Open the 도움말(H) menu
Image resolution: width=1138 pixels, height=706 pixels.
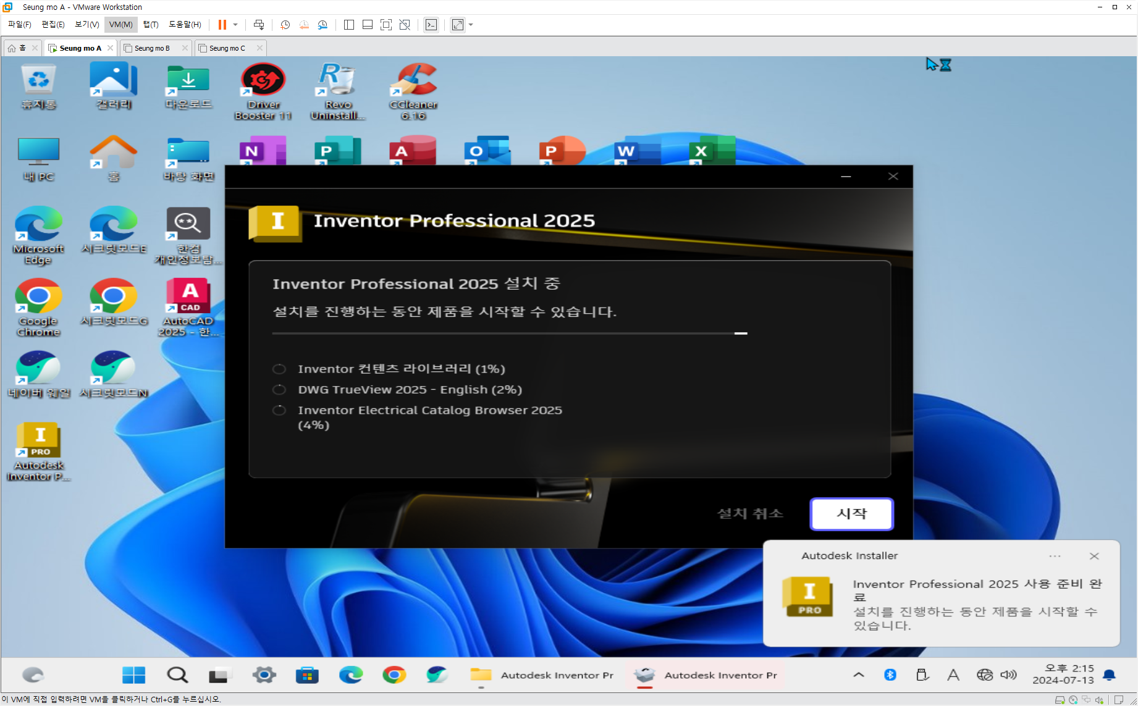[x=185, y=25]
